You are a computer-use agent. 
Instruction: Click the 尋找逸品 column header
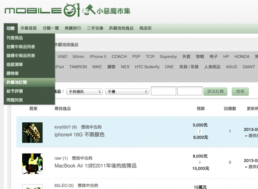tap(63, 109)
